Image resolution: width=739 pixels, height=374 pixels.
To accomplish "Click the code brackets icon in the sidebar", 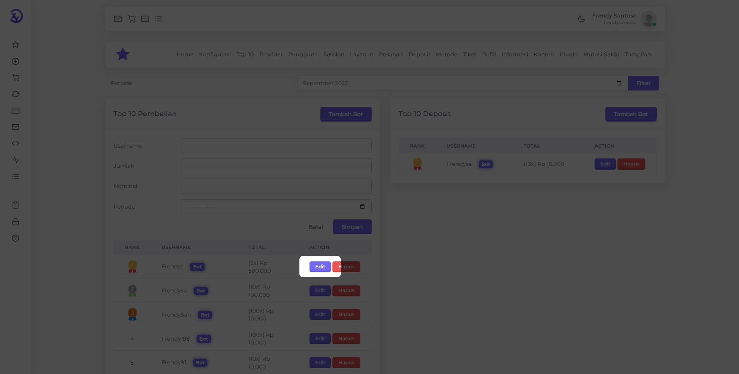I will (16, 143).
